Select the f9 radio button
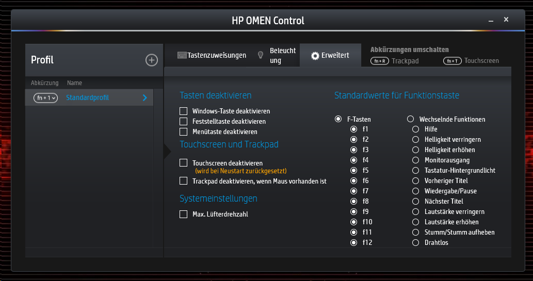 pos(354,212)
